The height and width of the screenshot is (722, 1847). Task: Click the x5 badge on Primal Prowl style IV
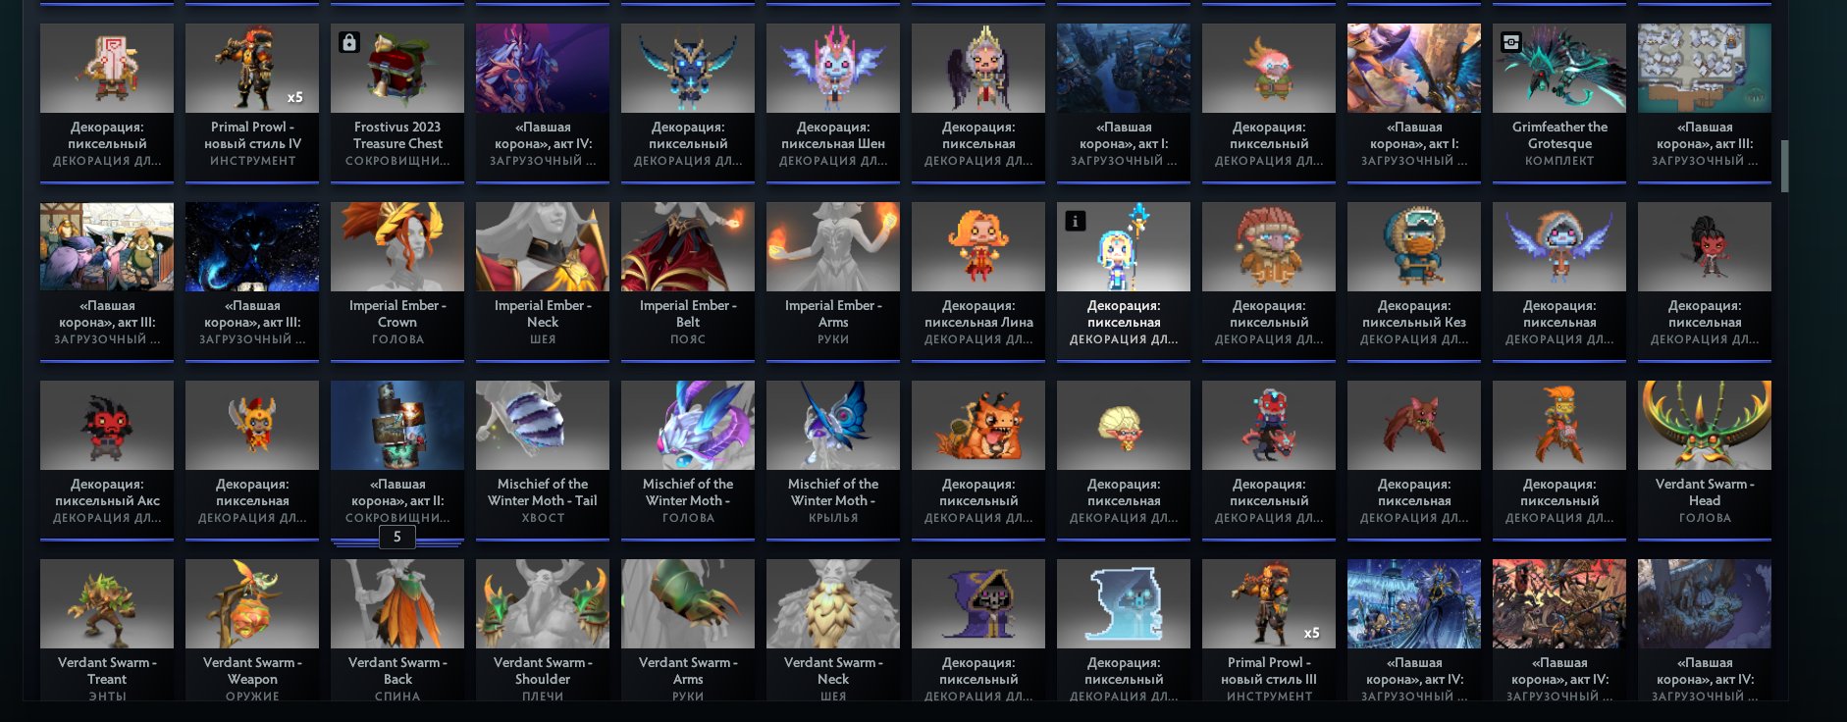[294, 98]
